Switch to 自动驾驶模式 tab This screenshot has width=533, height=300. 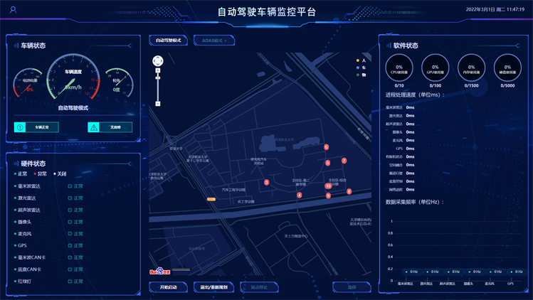click(x=168, y=41)
